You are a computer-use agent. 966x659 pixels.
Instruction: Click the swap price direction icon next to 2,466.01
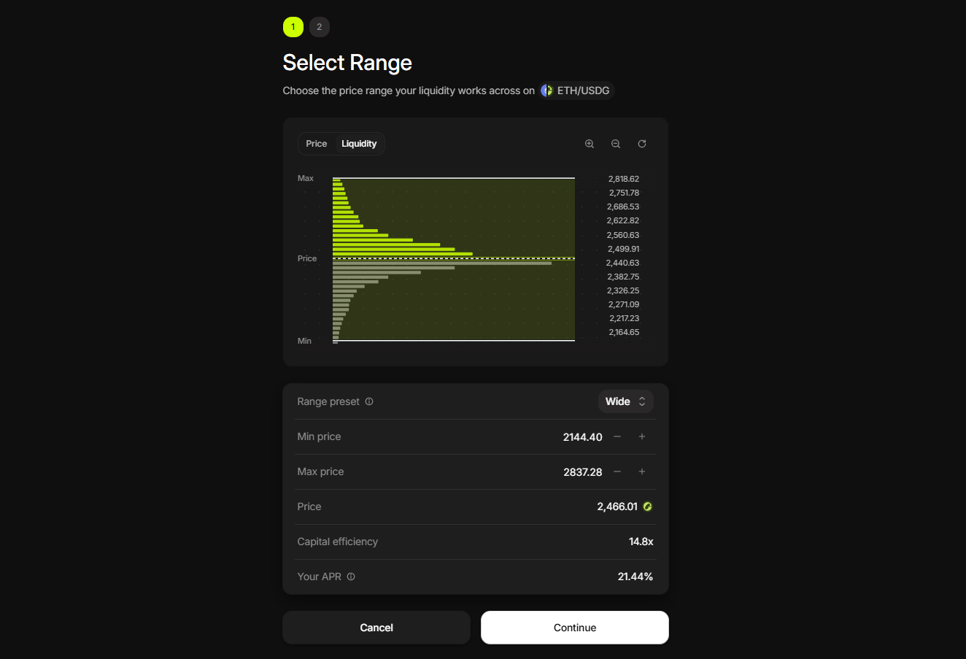pos(647,506)
